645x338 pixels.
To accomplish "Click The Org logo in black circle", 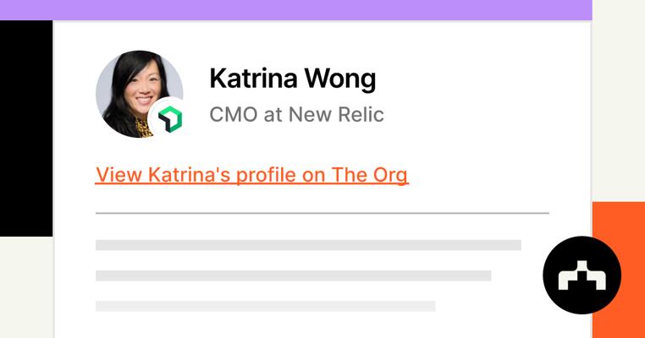I will 582,275.
